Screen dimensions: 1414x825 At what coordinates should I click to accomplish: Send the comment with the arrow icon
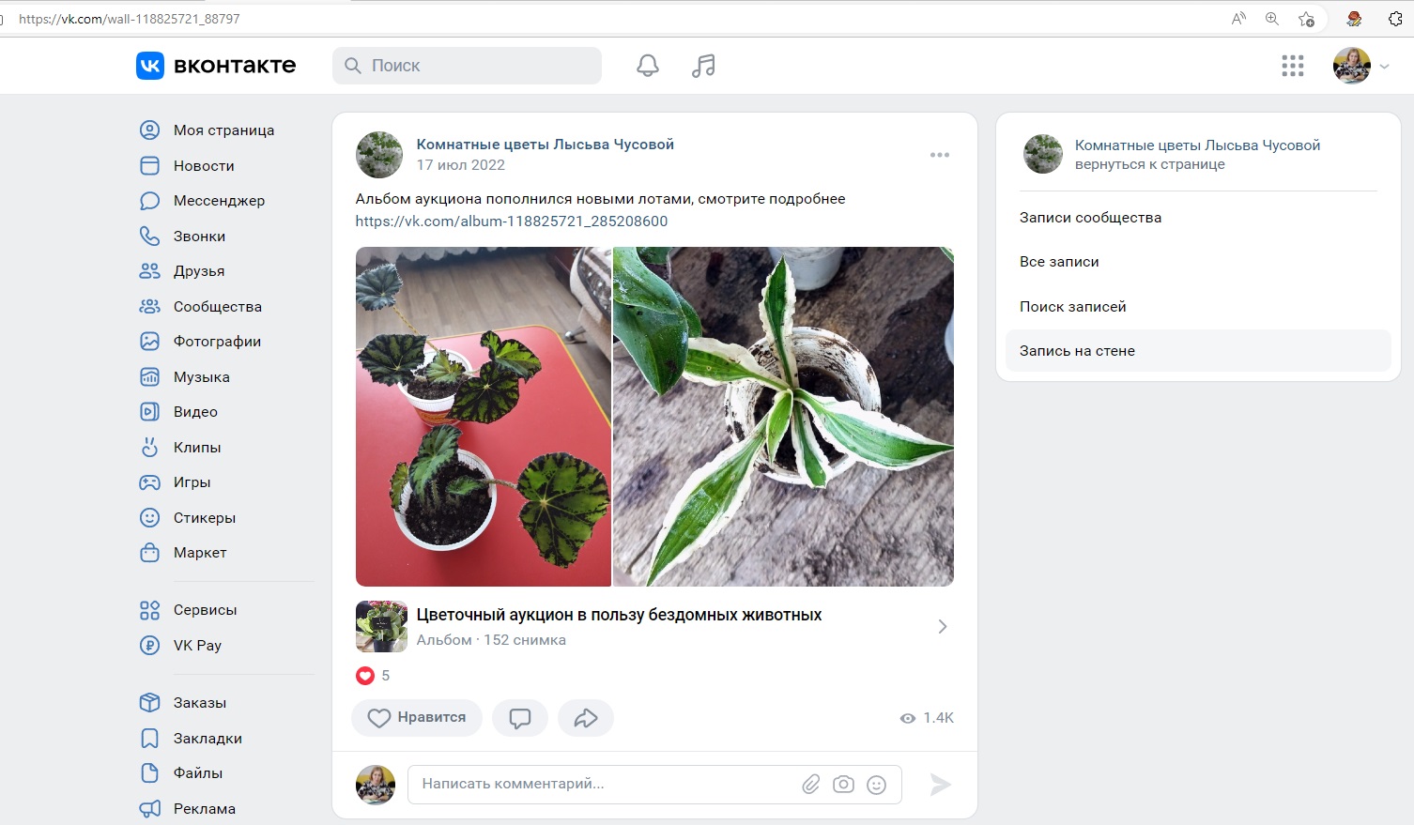pos(940,785)
